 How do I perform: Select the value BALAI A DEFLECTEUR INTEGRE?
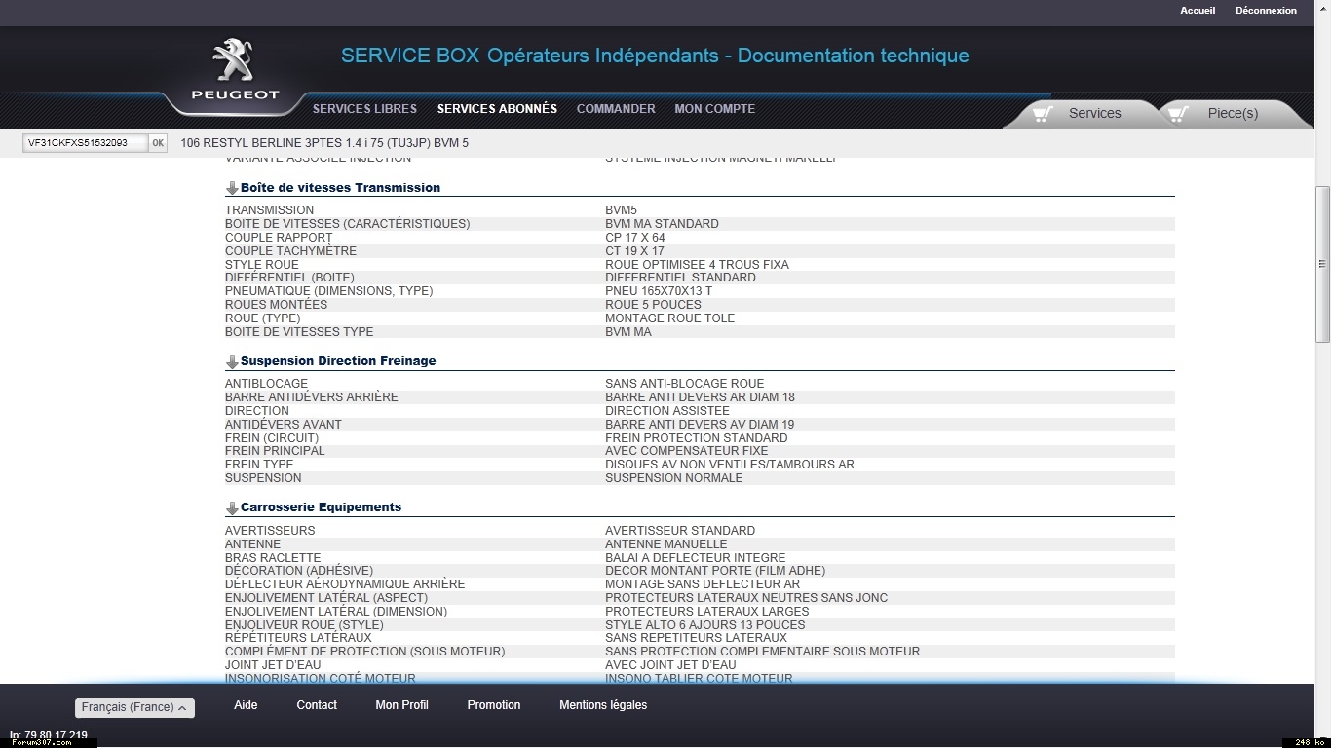tap(695, 558)
